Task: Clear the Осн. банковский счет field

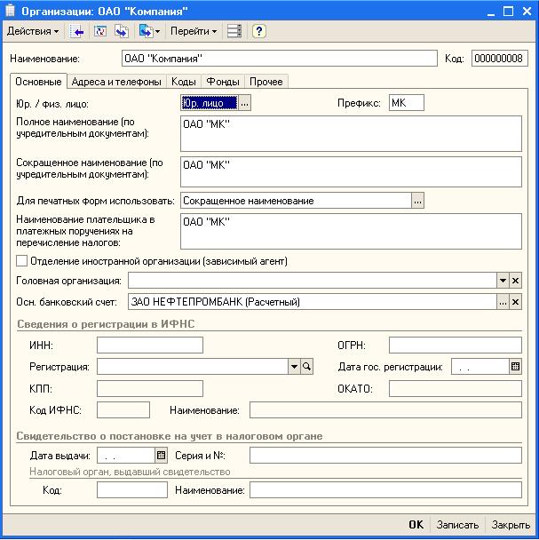Action: click(x=516, y=302)
